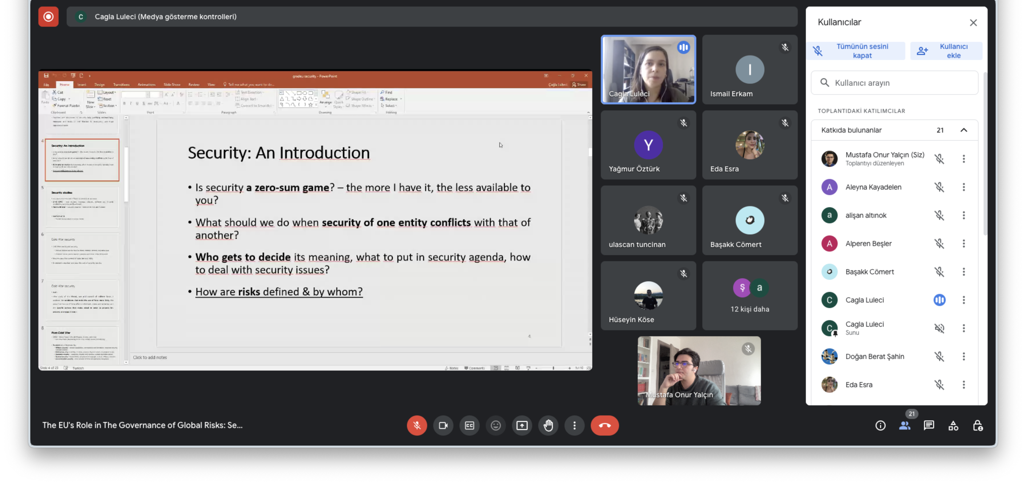Image resolution: width=1026 pixels, height=485 pixels.
Task: Open the '12 kişi daha' tile
Action: (x=750, y=295)
